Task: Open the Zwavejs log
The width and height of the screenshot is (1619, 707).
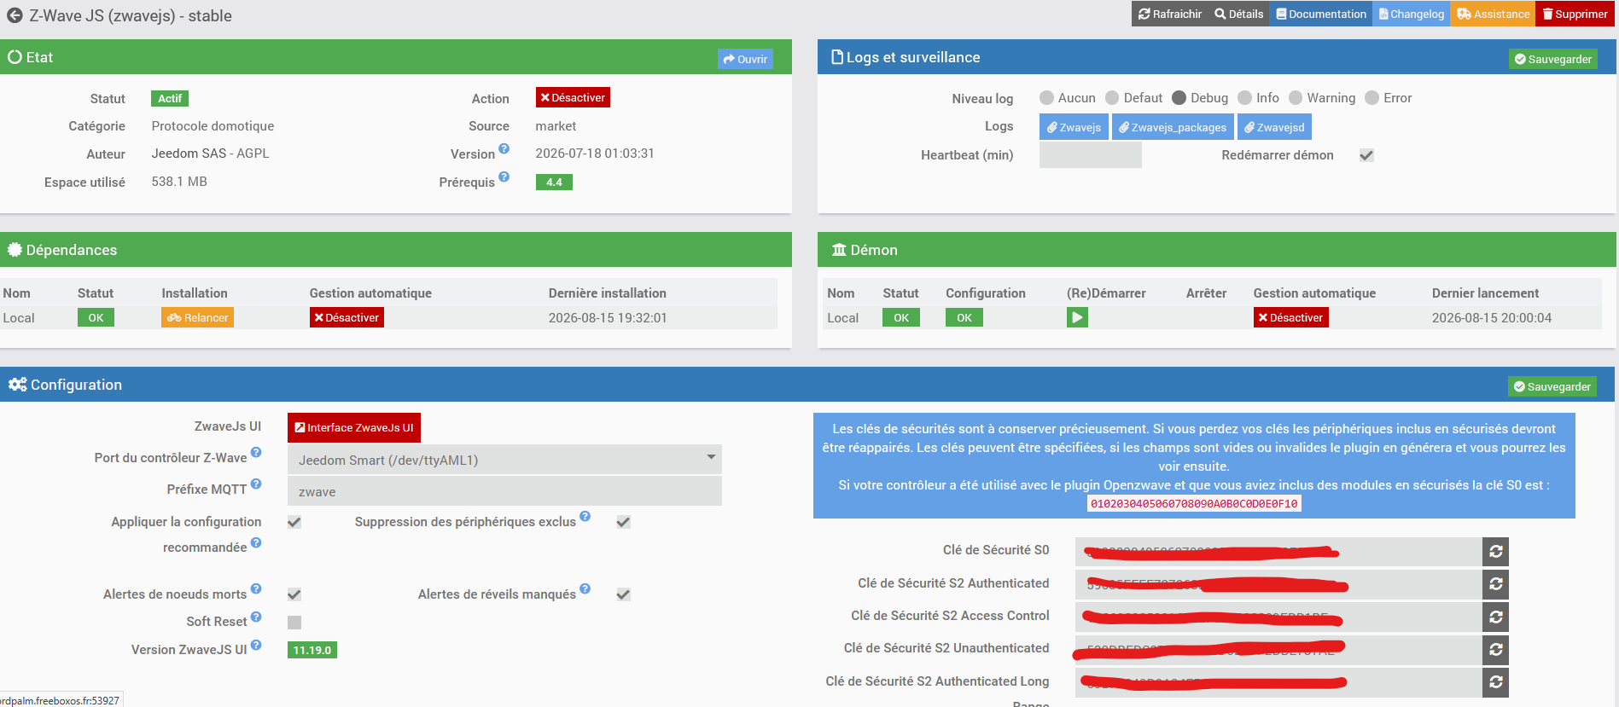Action: tap(1074, 127)
